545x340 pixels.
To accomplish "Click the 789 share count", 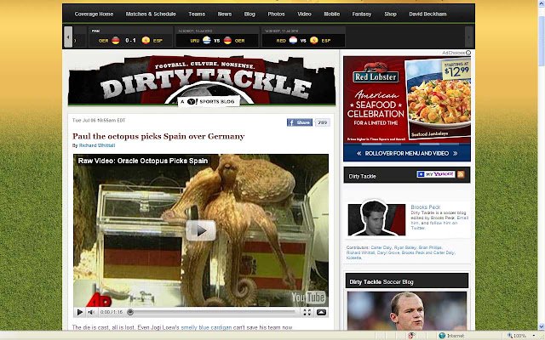I will click(323, 122).
